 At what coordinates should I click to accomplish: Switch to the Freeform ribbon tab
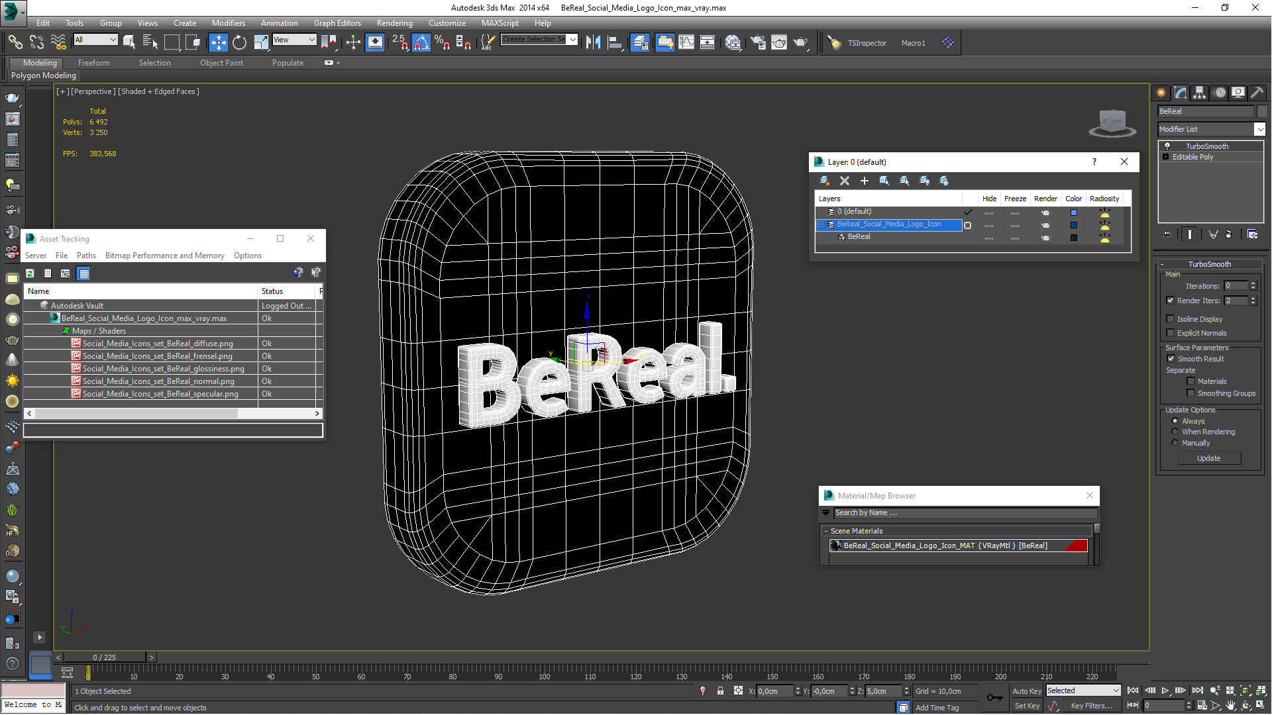tap(94, 63)
